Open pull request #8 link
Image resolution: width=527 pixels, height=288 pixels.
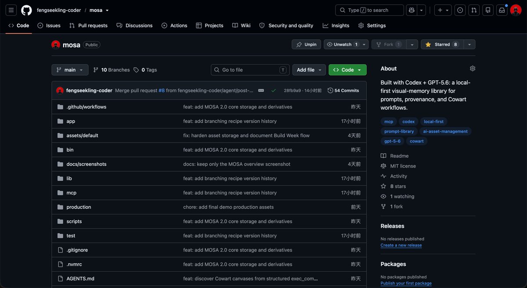pos(162,90)
